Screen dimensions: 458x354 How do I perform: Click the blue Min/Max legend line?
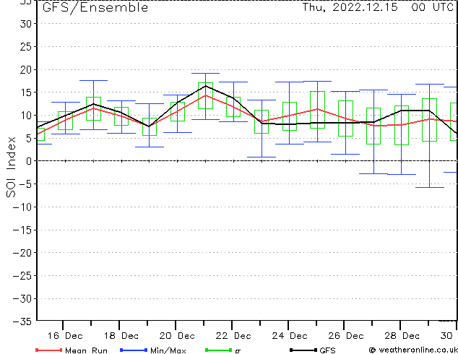(134, 350)
